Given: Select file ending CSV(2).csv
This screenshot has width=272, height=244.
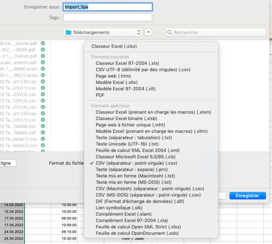Looking at the screenshot, I should coord(18,94).
